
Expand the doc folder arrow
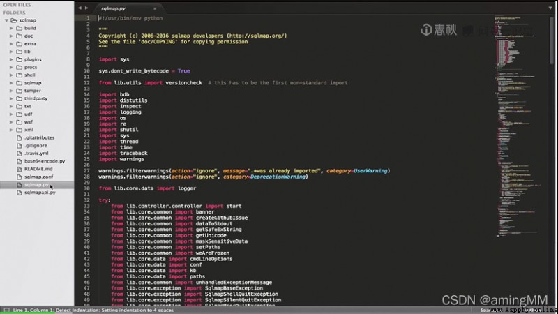[x=11, y=36]
